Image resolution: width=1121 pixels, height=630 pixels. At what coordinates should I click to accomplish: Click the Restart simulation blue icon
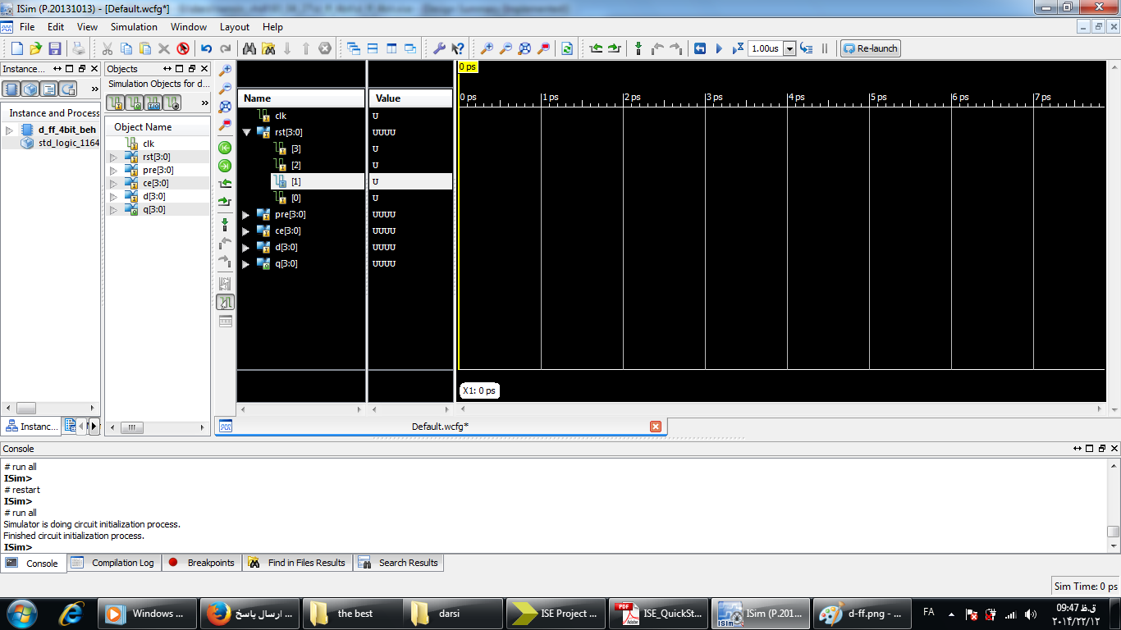point(700,48)
